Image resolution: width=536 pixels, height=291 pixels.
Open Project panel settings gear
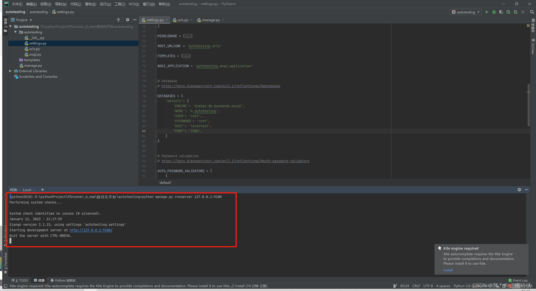pyautogui.click(x=127, y=20)
